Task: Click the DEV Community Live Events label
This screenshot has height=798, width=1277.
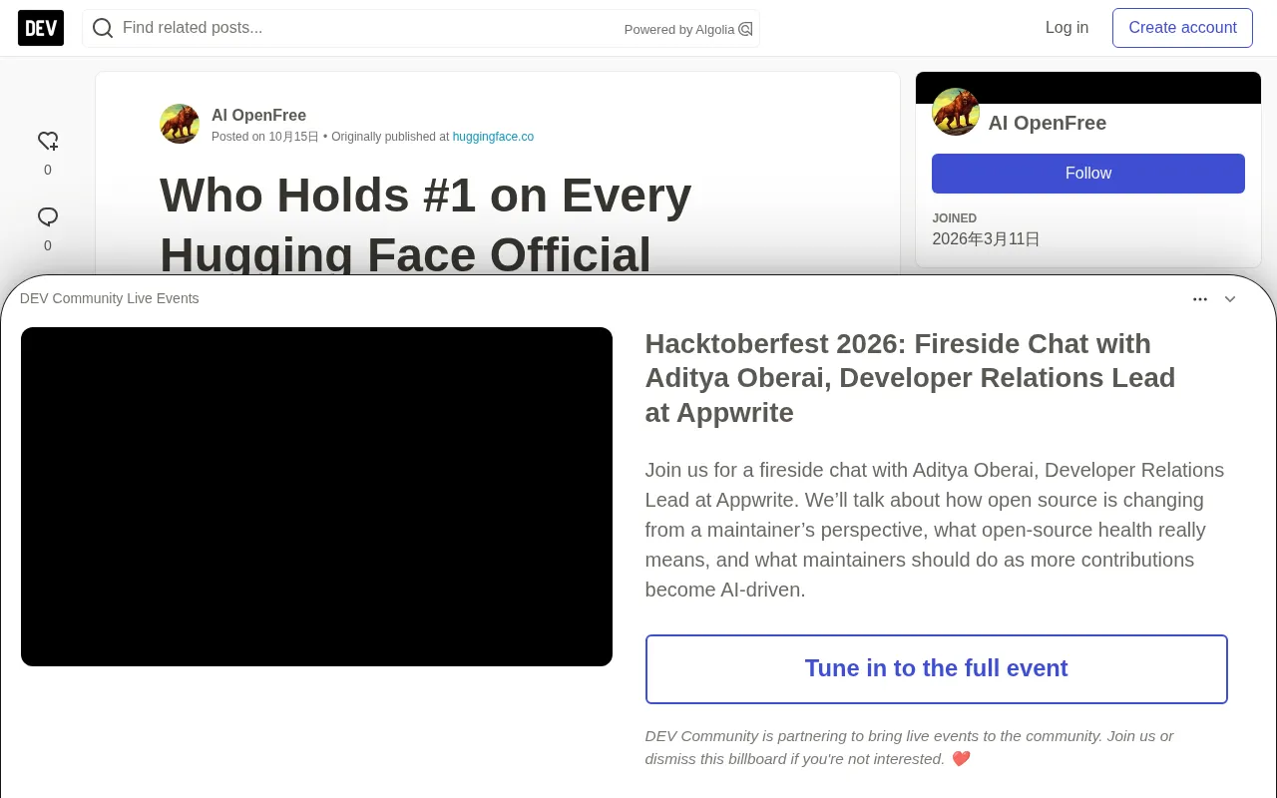Action: (110, 298)
